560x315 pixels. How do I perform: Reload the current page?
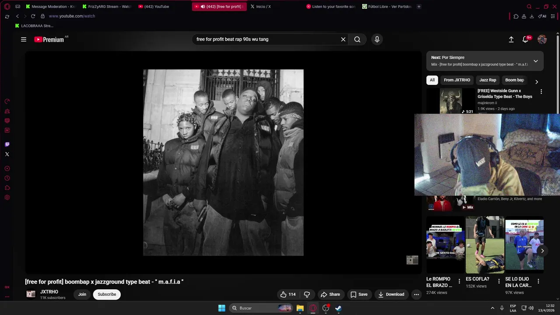click(33, 16)
